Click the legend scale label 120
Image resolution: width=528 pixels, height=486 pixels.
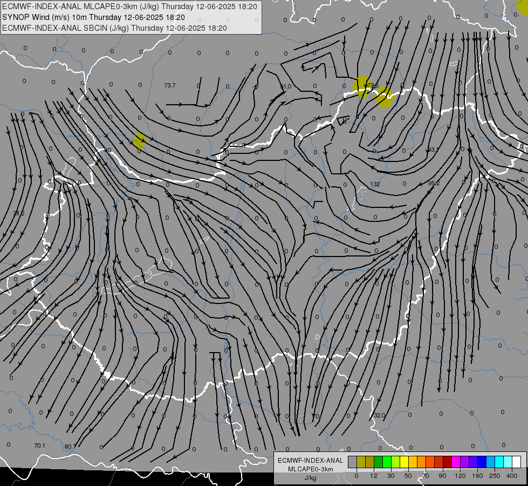click(460, 476)
